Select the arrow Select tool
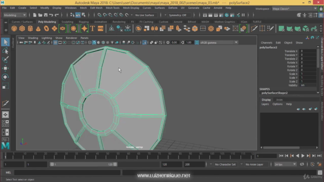 coord(6,42)
